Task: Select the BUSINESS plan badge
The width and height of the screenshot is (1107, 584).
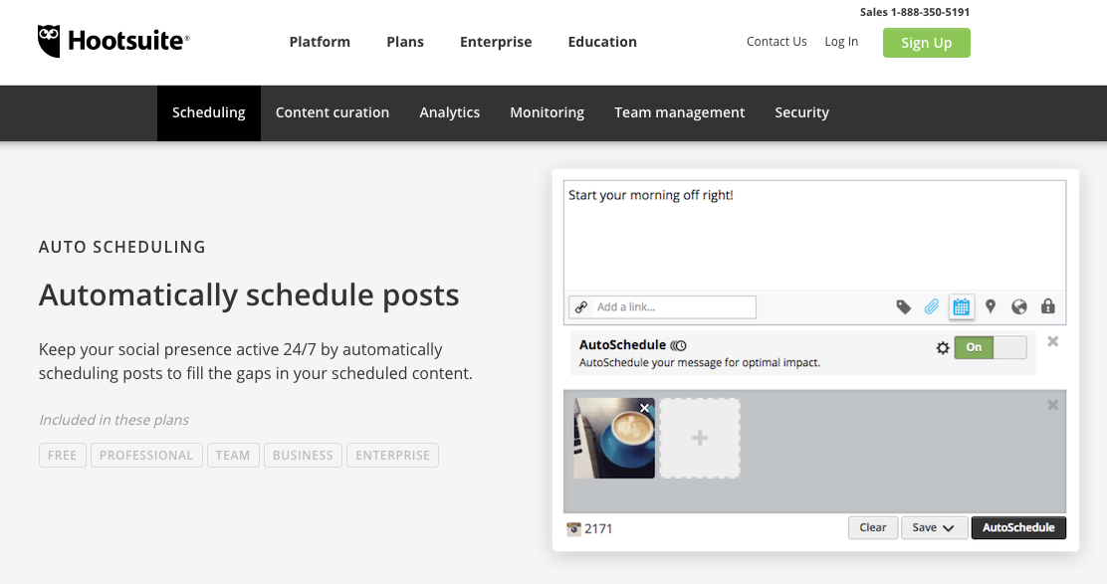Action: [x=303, y=455]
